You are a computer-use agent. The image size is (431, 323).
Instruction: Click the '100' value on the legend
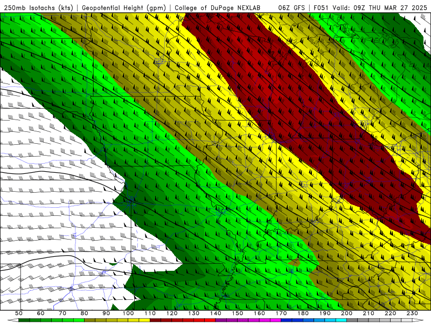click(x=128, y=313)
